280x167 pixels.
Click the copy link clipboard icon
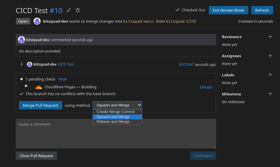tap(78, 10)
